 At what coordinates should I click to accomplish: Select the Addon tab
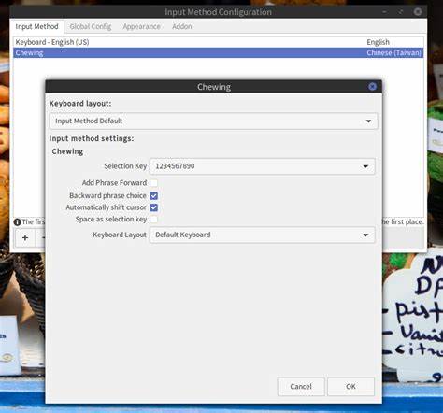coord(182,26)
